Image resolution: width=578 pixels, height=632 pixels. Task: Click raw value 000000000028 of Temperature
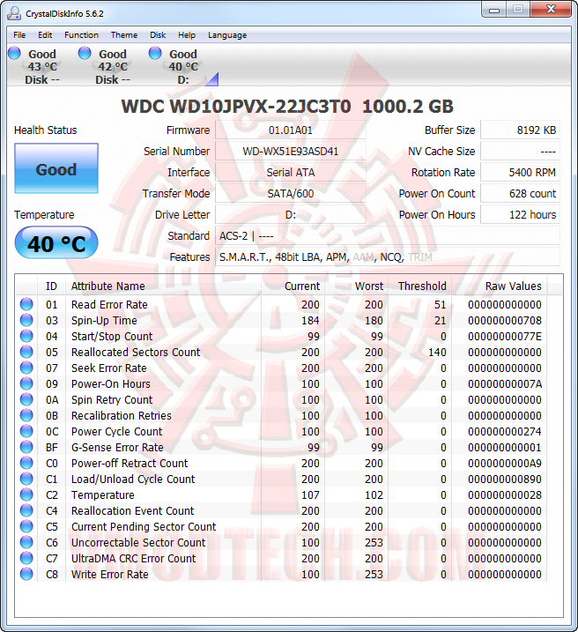pos(505,495)
